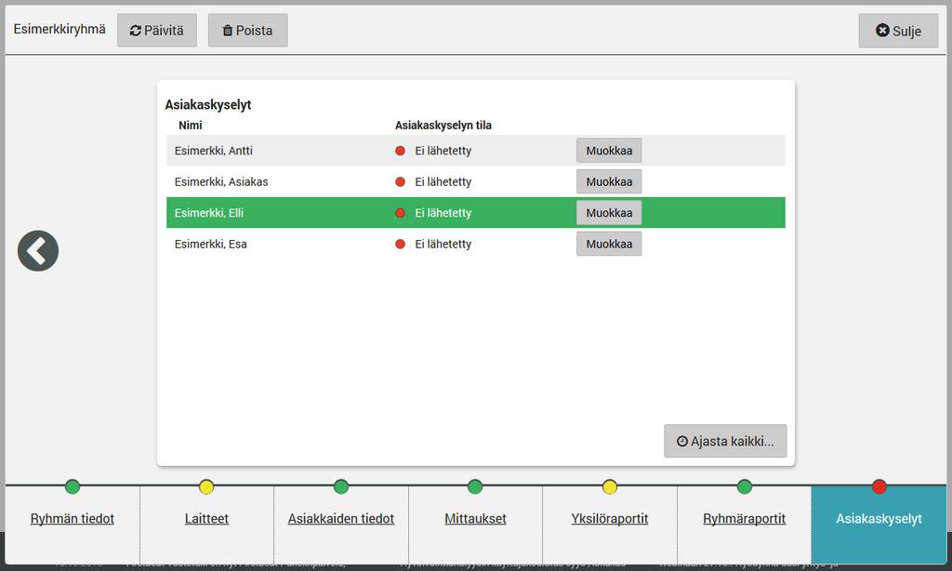Click the Esimerkkiryhmä group title

tap(59, 29)
